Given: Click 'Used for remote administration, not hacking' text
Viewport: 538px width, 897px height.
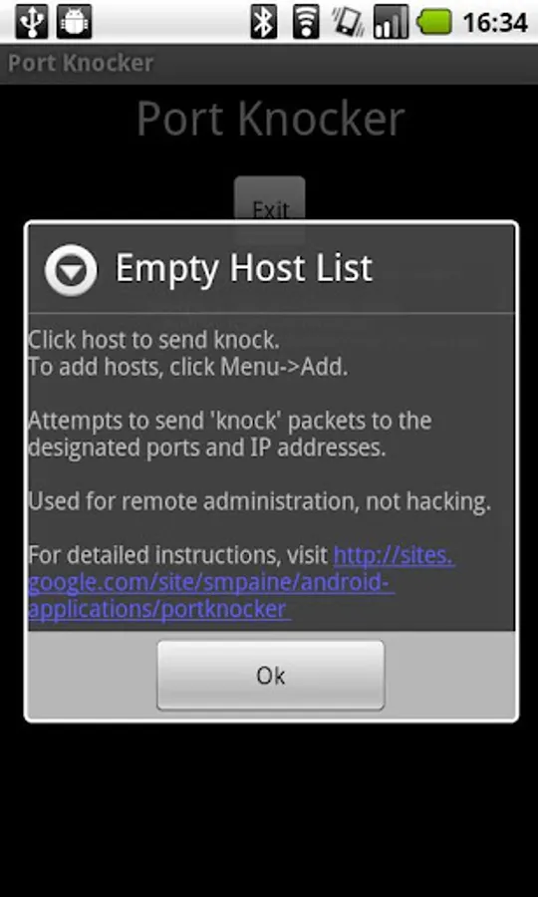Looking at the screenshot, I should coord(260,501).
